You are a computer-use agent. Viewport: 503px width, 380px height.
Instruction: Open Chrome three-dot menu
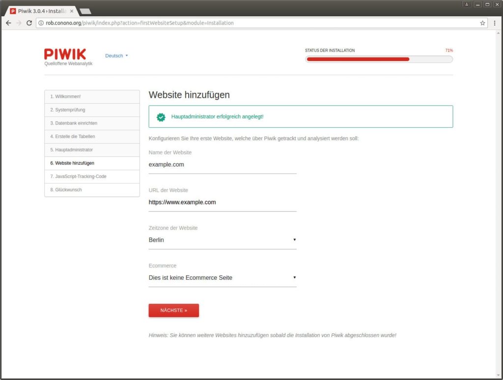(x=494, y=23)
